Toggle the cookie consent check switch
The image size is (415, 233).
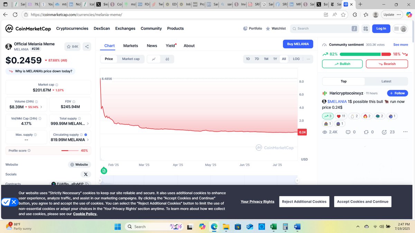[9, 202]
